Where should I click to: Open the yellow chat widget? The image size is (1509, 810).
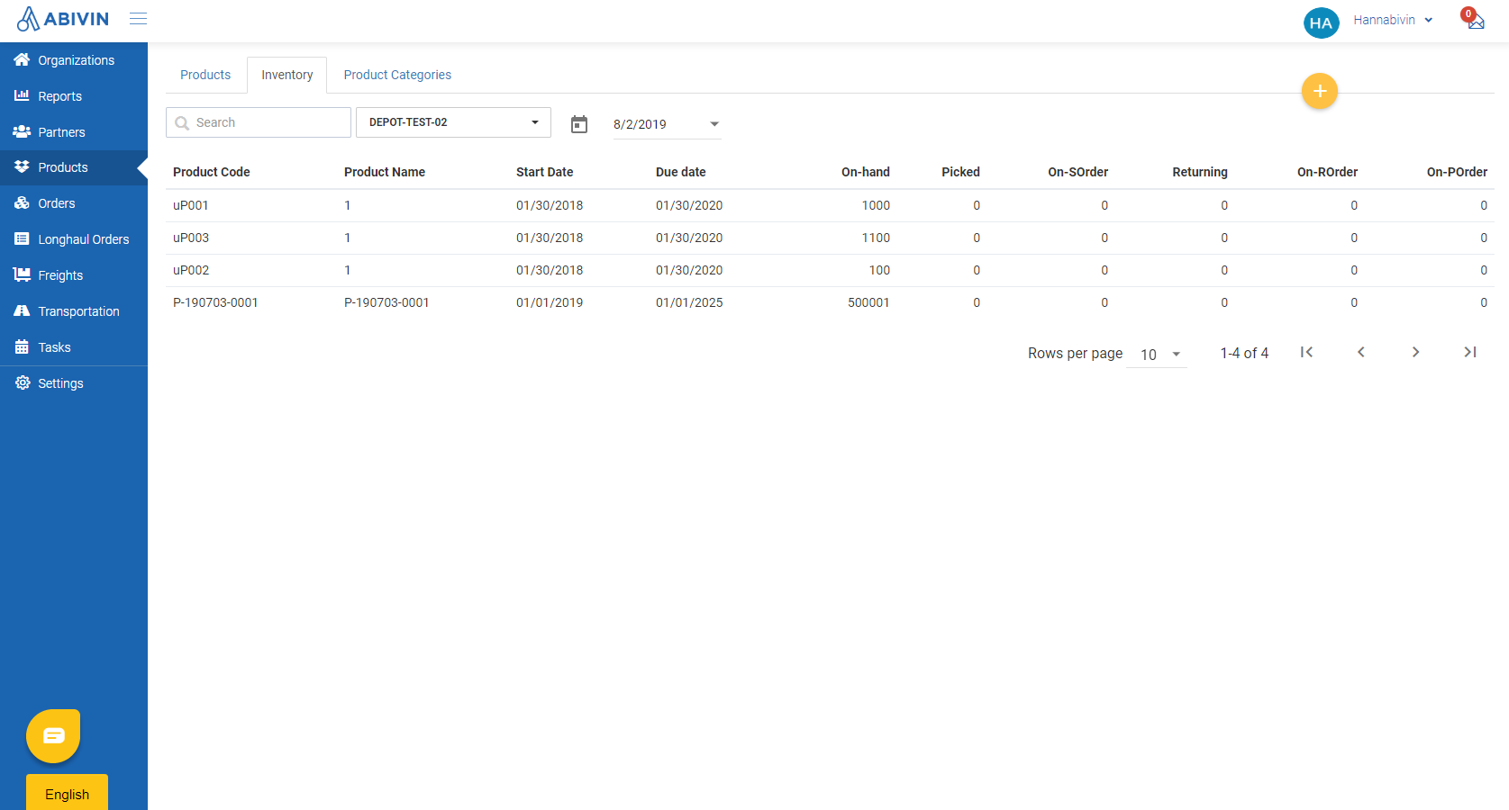[53, 735]
